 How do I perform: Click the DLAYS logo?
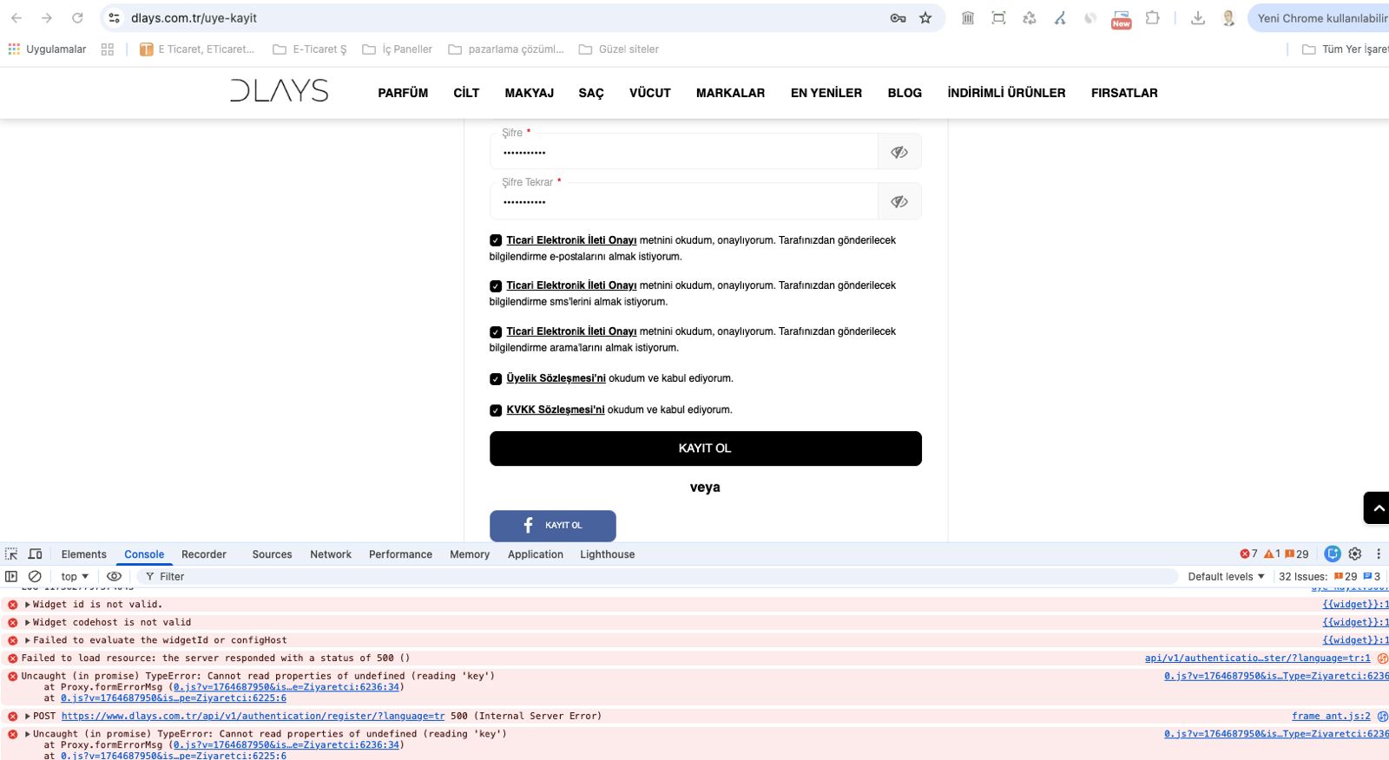click(x=279, y=91)
